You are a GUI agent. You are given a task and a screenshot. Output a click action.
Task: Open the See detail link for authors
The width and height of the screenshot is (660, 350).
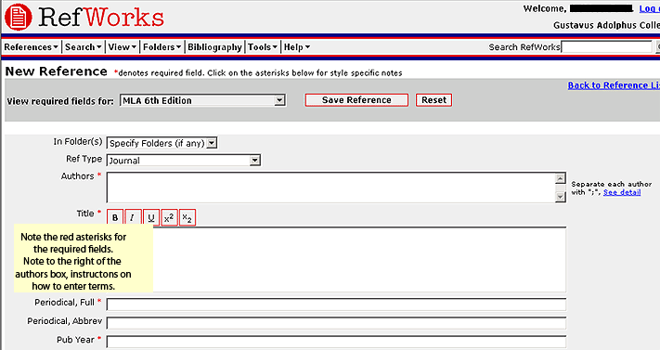[622, 192]
